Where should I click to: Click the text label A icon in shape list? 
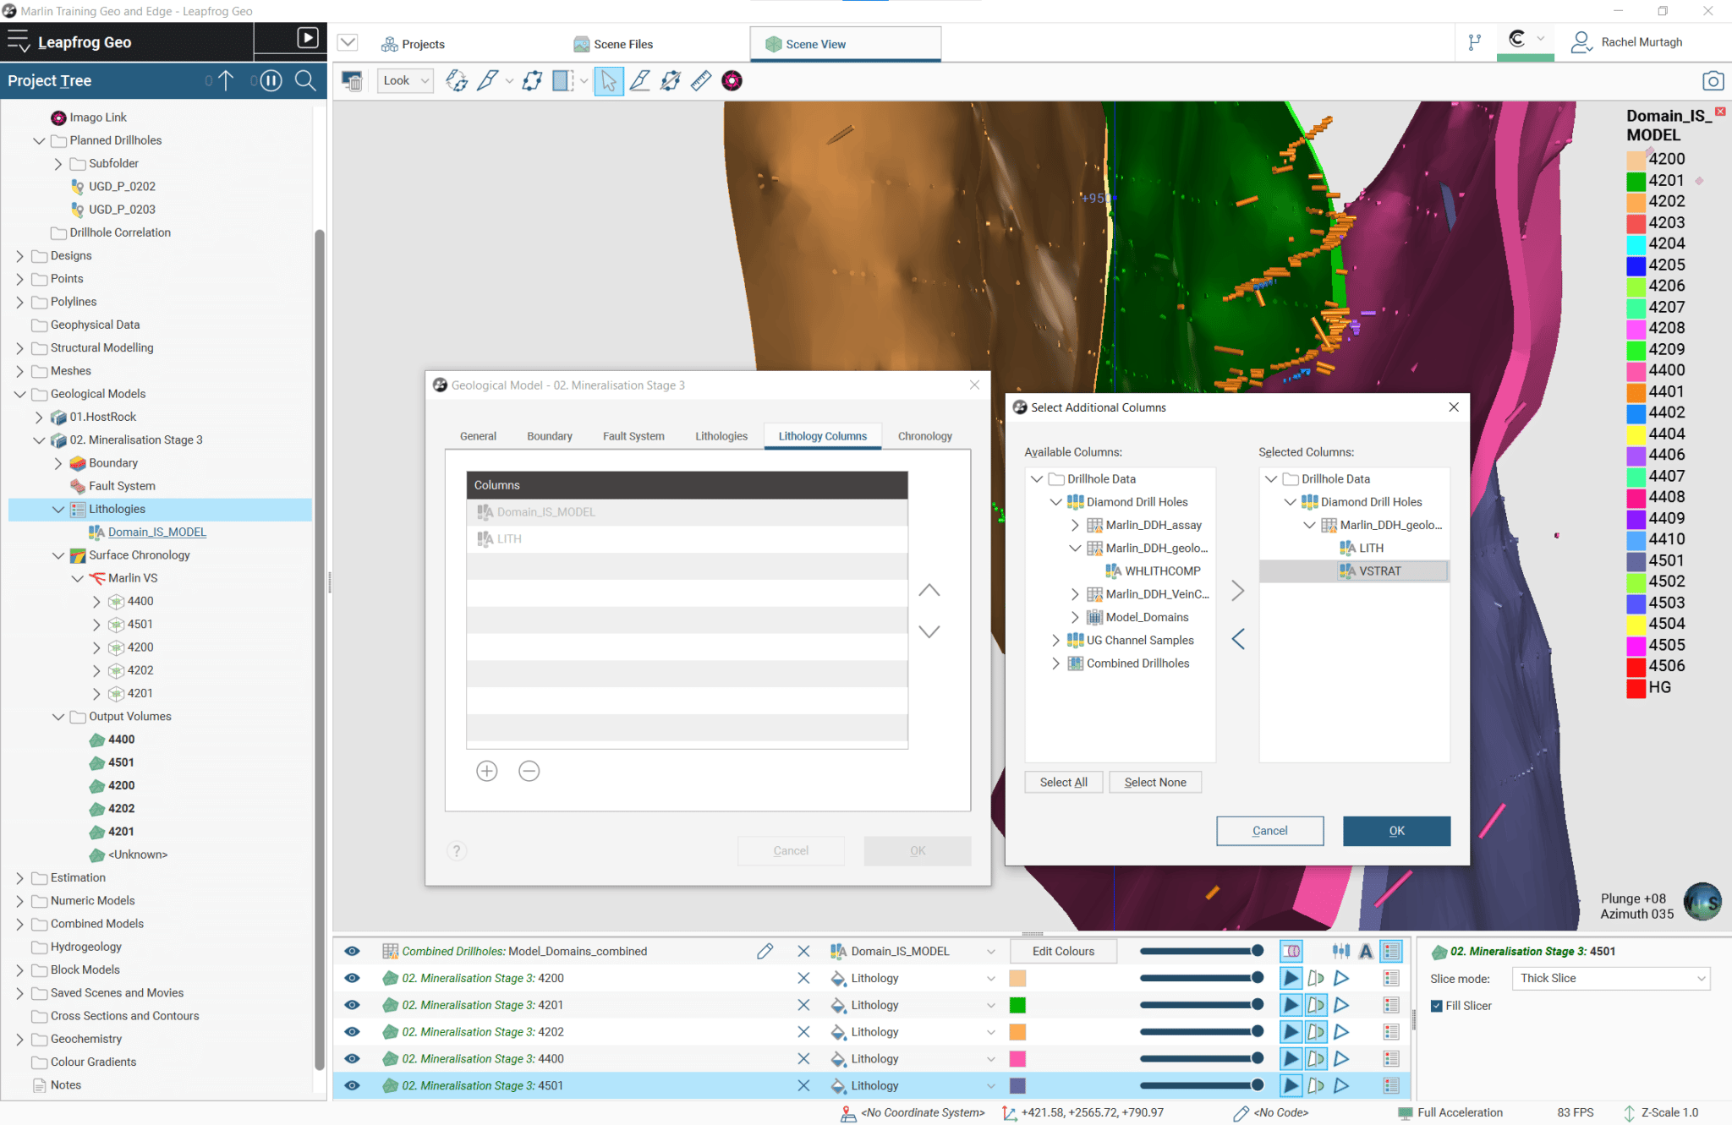pyautogui.click(x=1366, y=951)
